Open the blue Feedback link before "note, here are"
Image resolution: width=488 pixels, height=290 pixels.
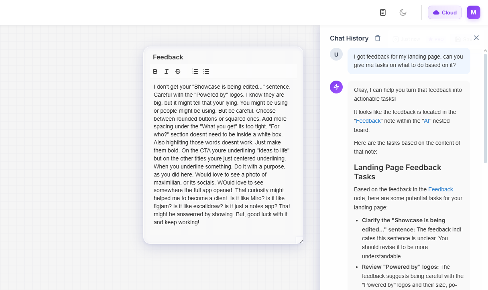pyautogui.click(x=441, y=189)
